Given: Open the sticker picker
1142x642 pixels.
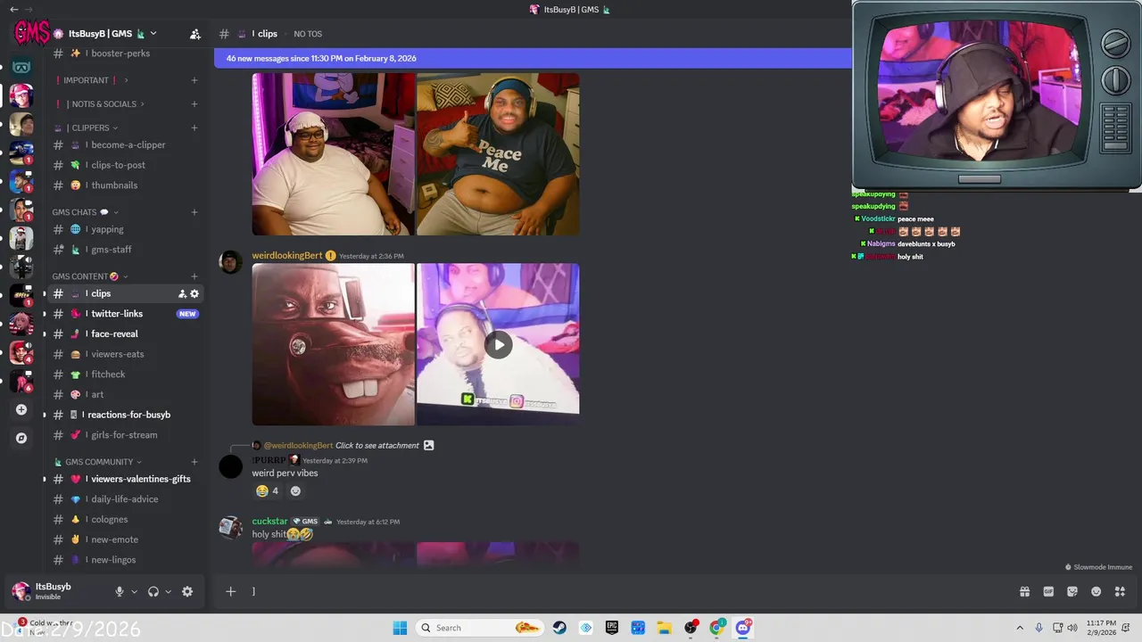Looking at the screenshot, I should 1072,591.
